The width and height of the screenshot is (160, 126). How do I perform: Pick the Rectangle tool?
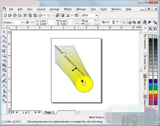click(4, 55)
